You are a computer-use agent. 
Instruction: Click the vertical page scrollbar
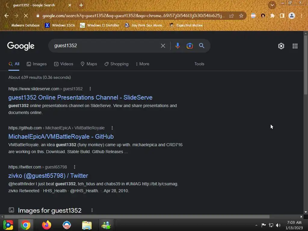point(306,65)
